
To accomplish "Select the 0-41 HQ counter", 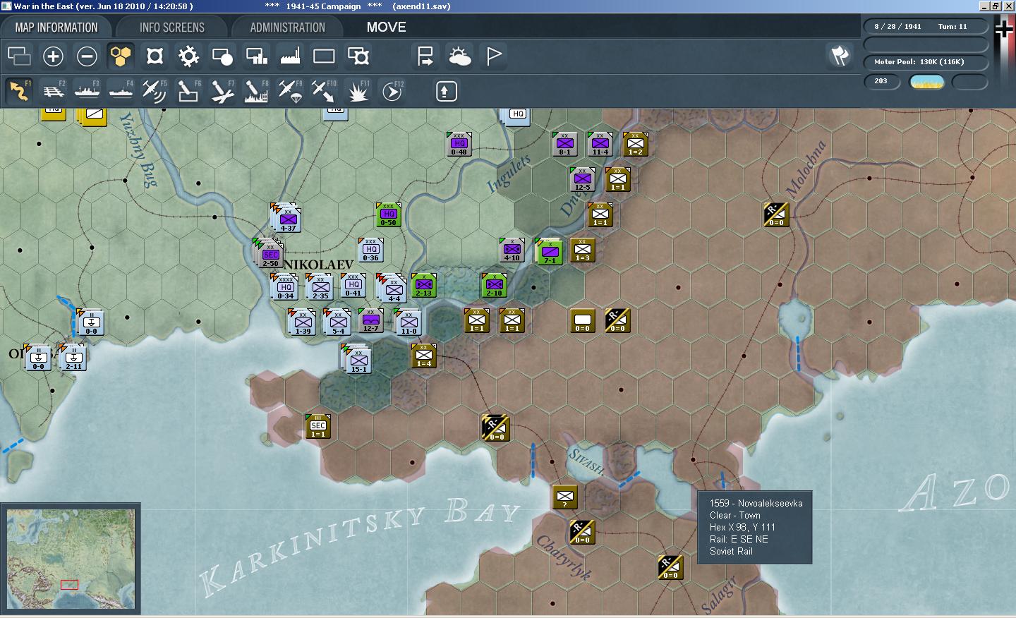I will pos(353,285).
